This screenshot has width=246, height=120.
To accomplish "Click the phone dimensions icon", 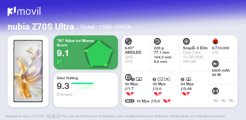I will pyautogui.click(x=157, y=41).
